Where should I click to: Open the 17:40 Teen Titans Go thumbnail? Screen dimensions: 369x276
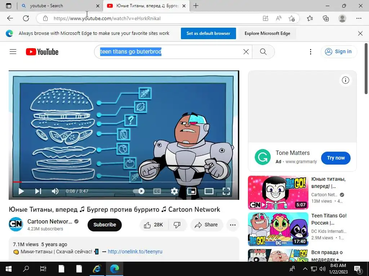pyautogui.click(x=278, y=229)
